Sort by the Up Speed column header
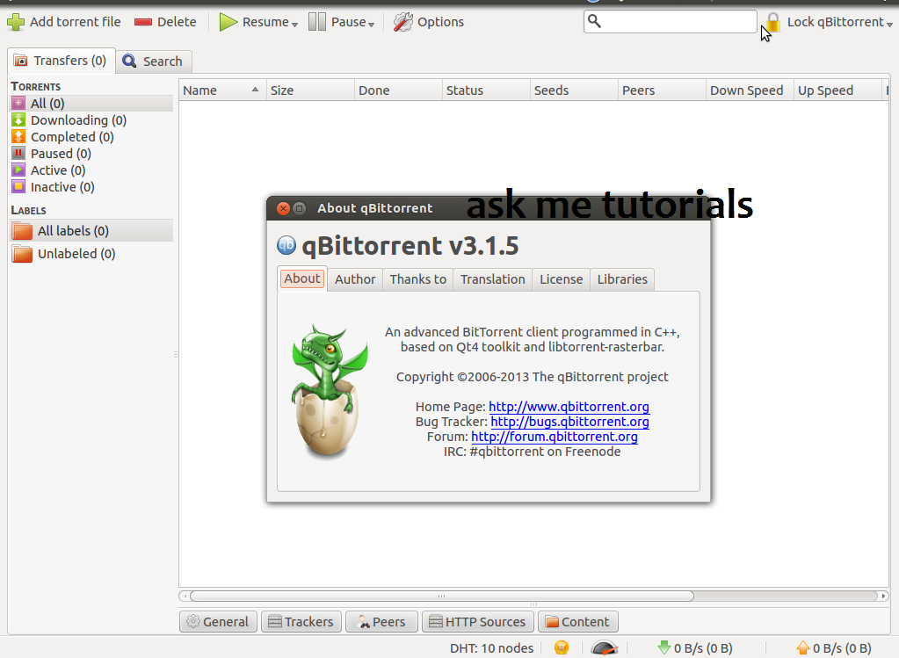Screen dimensions: 899x658 tap(837, 90)
